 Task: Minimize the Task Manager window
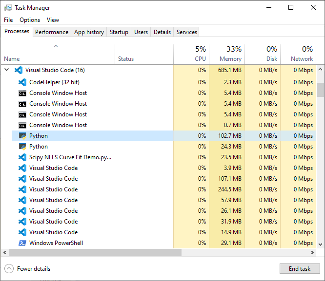tap(269, 7)
